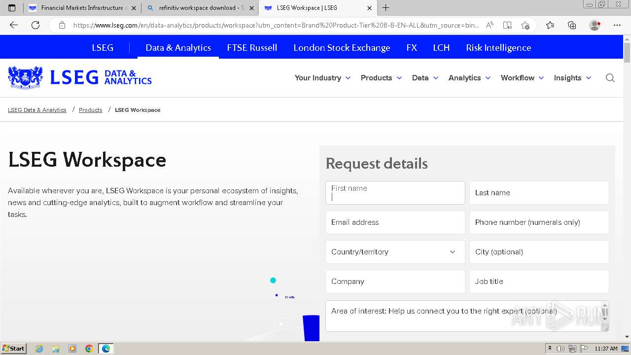Open the Country/territory dropdown
Screen dimensions: 631x355
coord(395,252)
